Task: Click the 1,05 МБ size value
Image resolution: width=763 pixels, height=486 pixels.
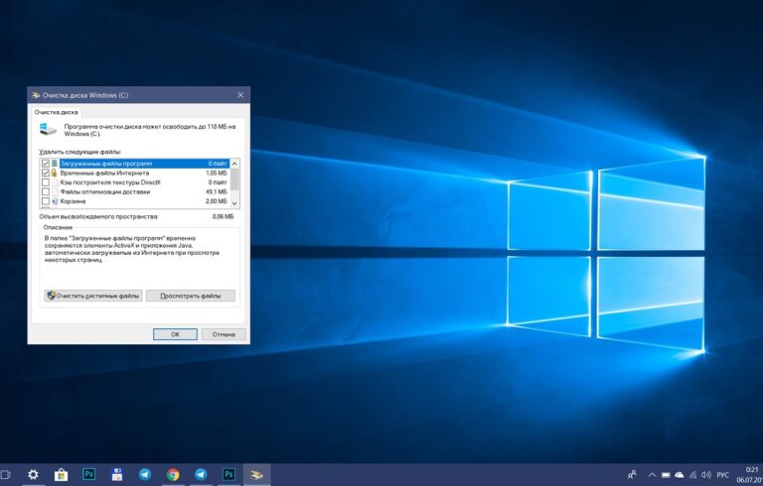Action: [217, 173]
